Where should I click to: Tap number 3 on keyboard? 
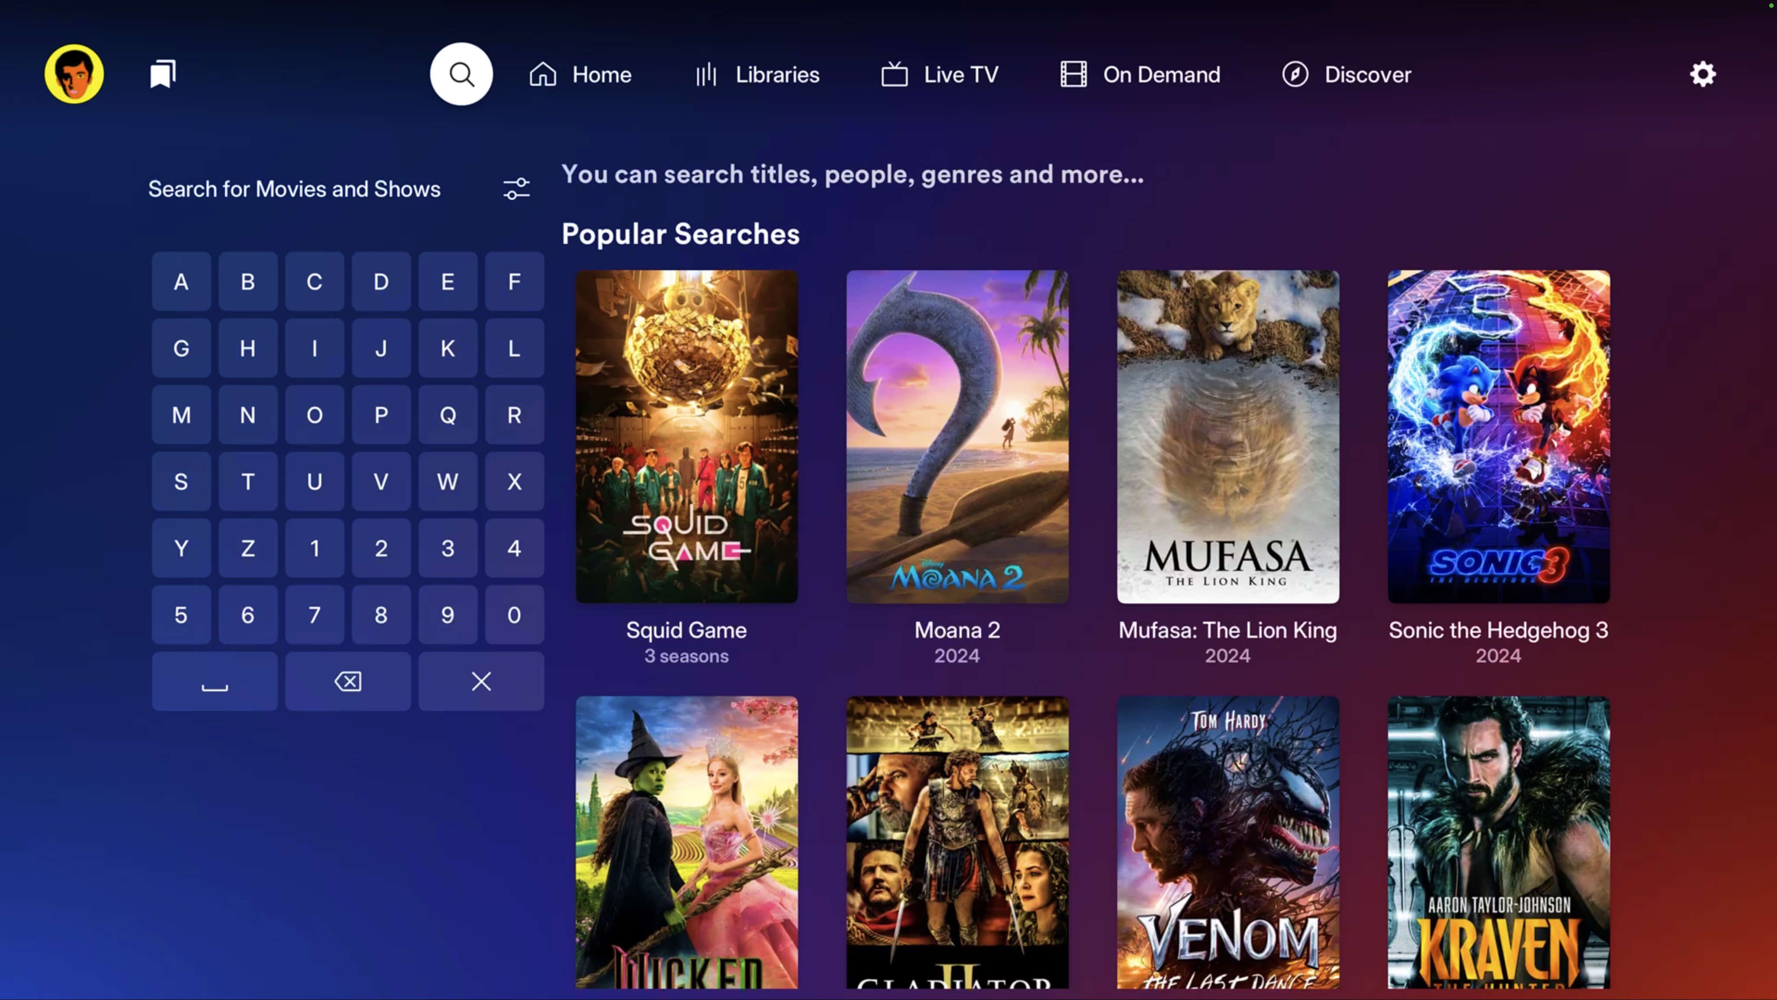click(x=448, y=548)
